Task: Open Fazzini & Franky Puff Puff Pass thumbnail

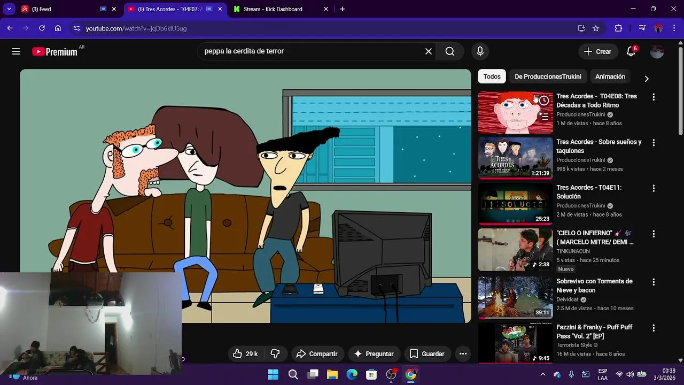Action: pos(516,343)
